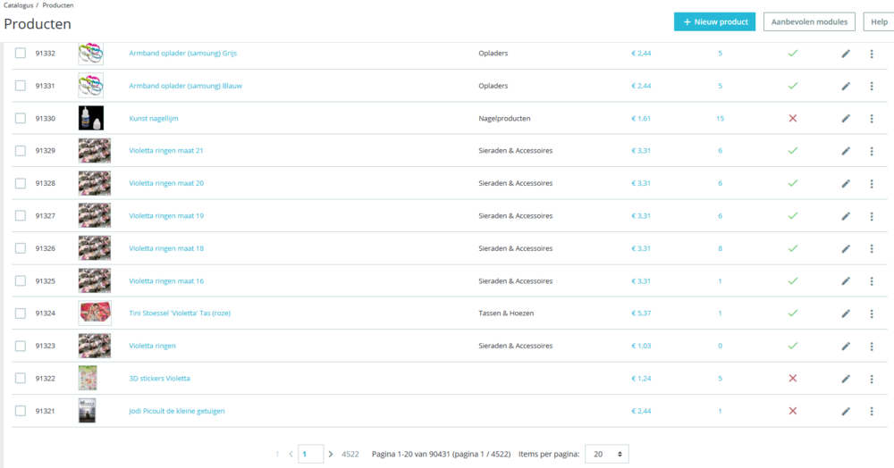Click page number input field

click(x=311, y=454)
